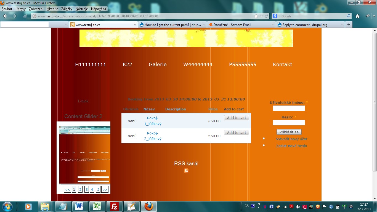Reload the page with the refresh icon

pyautogui.click(x=266, y=16)
